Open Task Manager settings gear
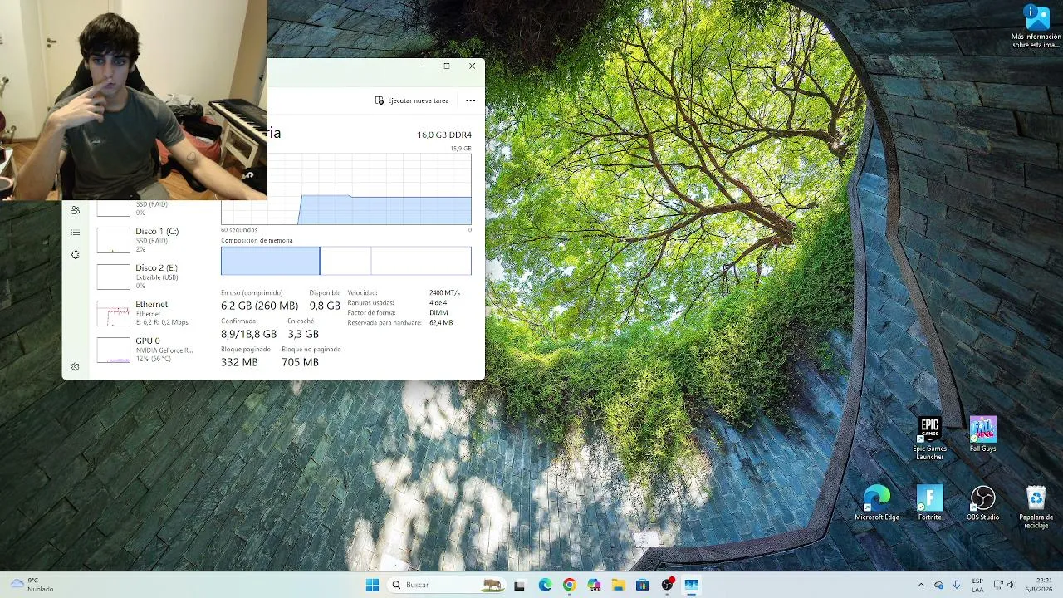Image resolution: width=1063 pixels, height=598 pixels. coord(76,366)
